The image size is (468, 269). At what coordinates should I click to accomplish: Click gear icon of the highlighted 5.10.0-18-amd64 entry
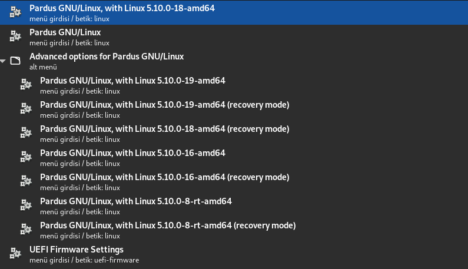[x=15, y=12]
